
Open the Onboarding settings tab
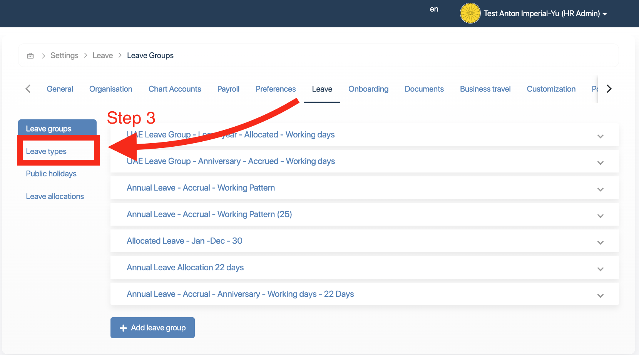tap(368, 89)
